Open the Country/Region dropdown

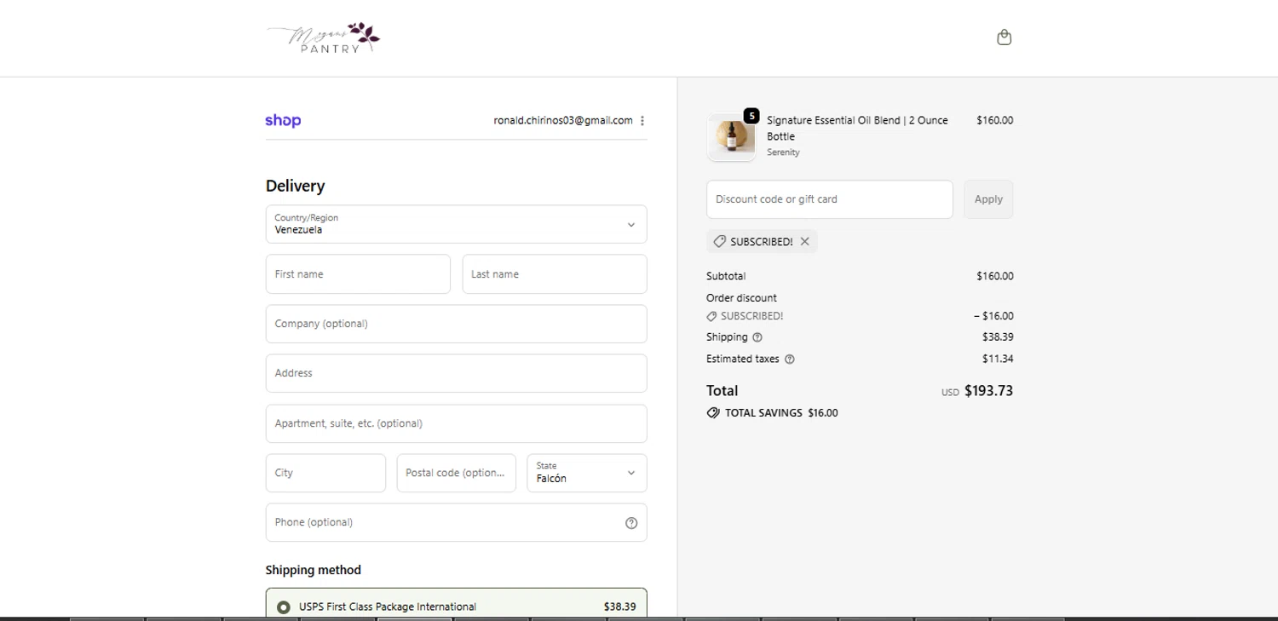pos(456,224)
